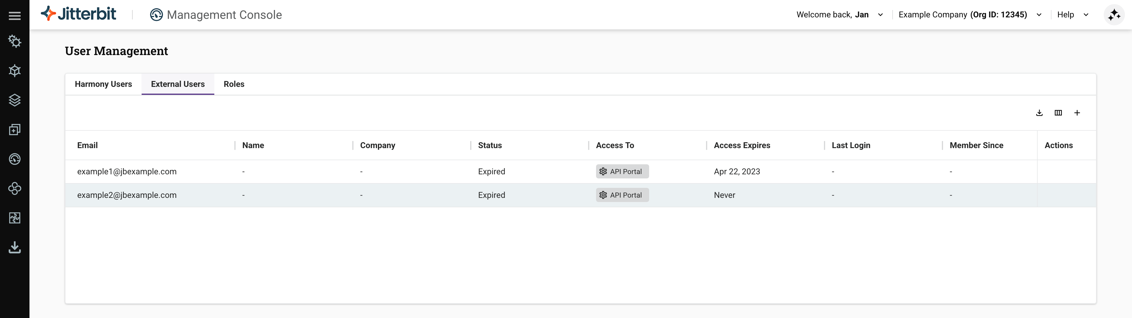Screen dimensions: 1132x318
Task: Switch to the Harmony Users tab
Action: [x=103, y=84]
